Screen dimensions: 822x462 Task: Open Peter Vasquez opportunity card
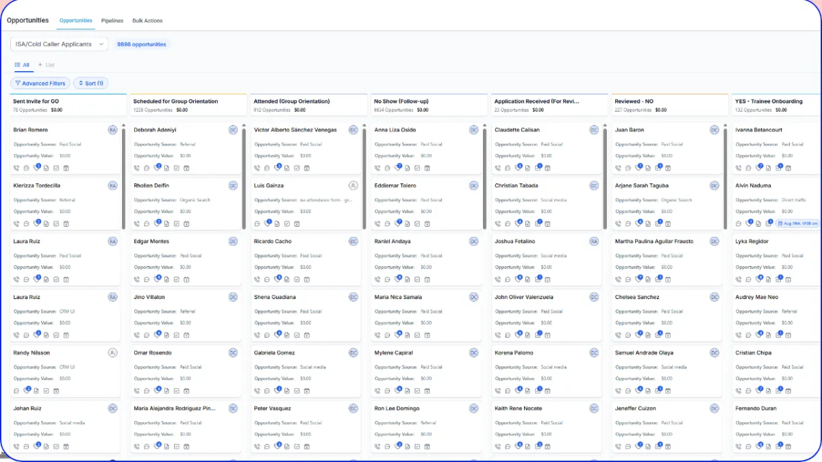pyautogui.click(x=306, y=426)
